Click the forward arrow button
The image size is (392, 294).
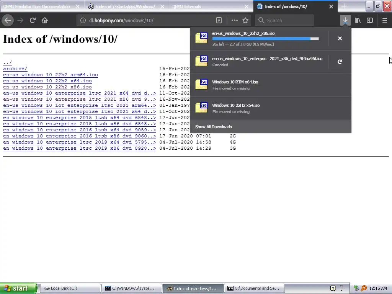(x=20, y=20)
